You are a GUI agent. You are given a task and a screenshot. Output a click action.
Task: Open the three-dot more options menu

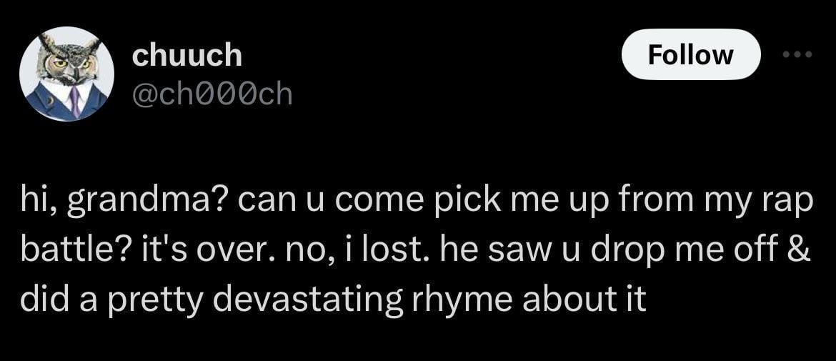click(799, 54)
